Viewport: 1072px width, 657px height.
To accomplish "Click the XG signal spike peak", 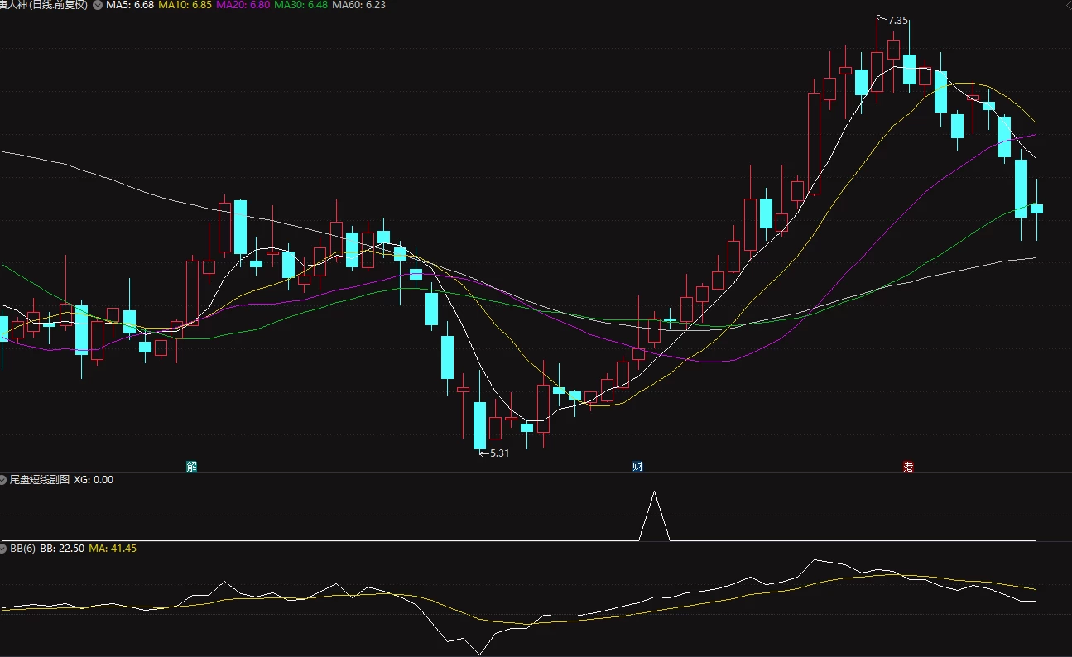I will point(654,492).
